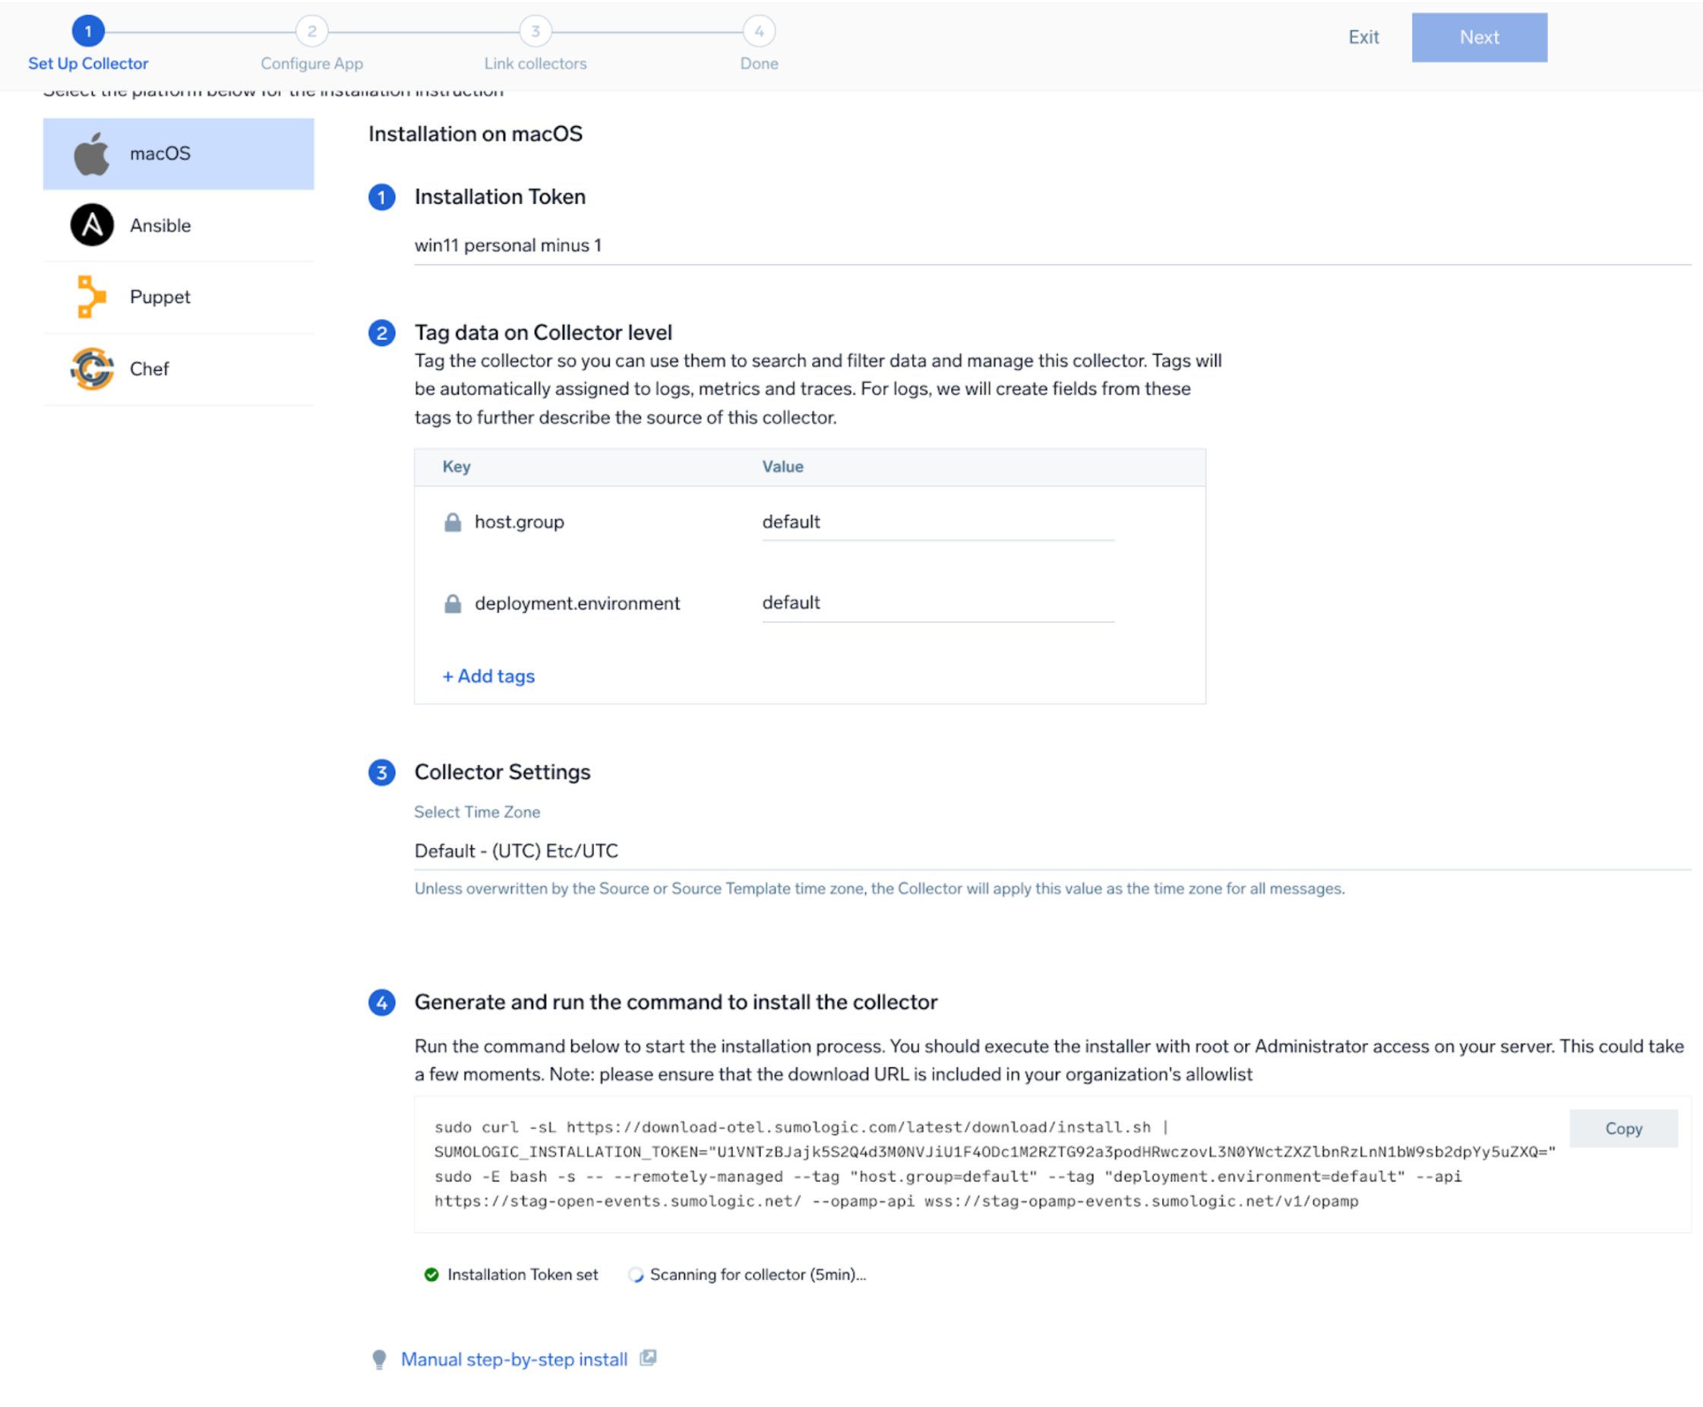Click Exit to leave setup

[1363, 37]
